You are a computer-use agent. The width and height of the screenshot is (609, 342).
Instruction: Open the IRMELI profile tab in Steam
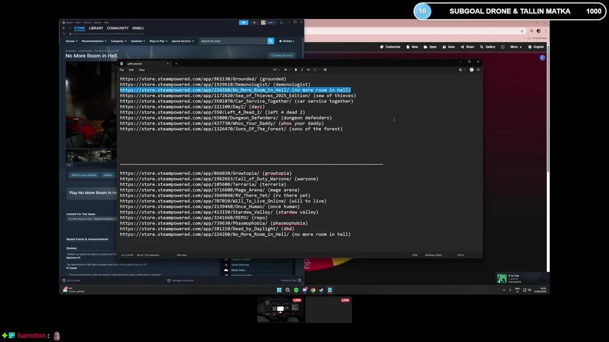[x=138, y=28]
